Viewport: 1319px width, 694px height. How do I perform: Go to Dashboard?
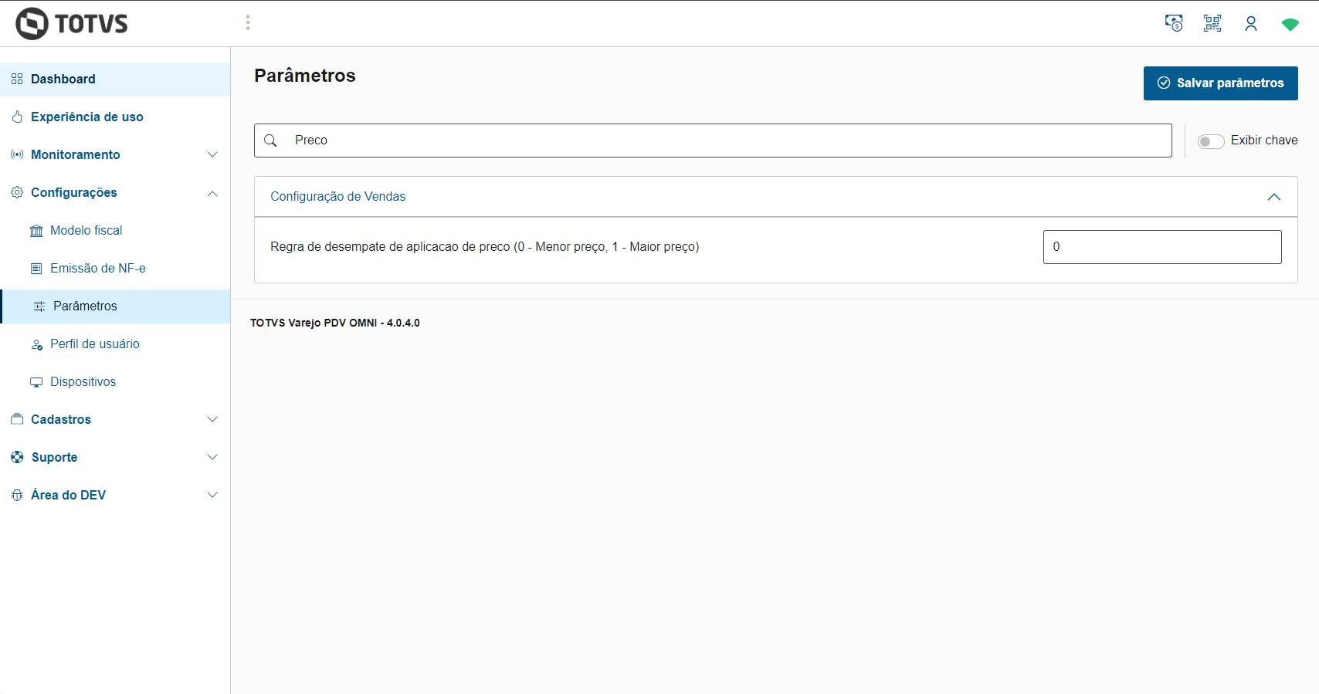pos(115,79)
